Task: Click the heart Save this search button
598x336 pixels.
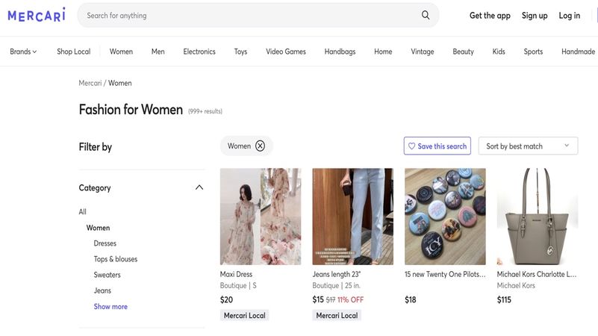Action: pyautogui.click(x=437, y=146)
